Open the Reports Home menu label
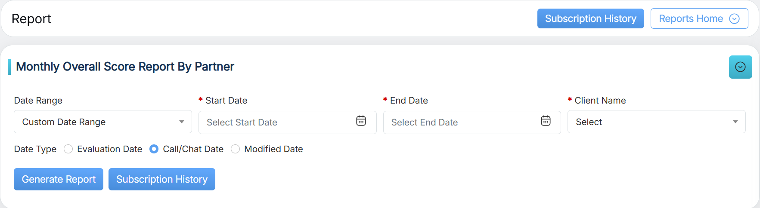This screenshot has width=760, height=208. click(690, 19)
